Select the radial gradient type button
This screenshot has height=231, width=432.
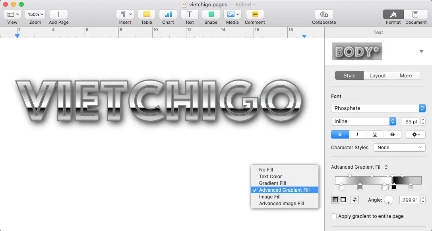point(343,200)
